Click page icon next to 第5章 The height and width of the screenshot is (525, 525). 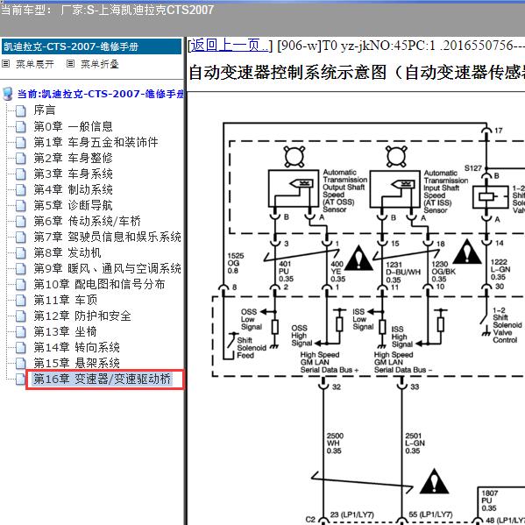click(x=21, y=206)
